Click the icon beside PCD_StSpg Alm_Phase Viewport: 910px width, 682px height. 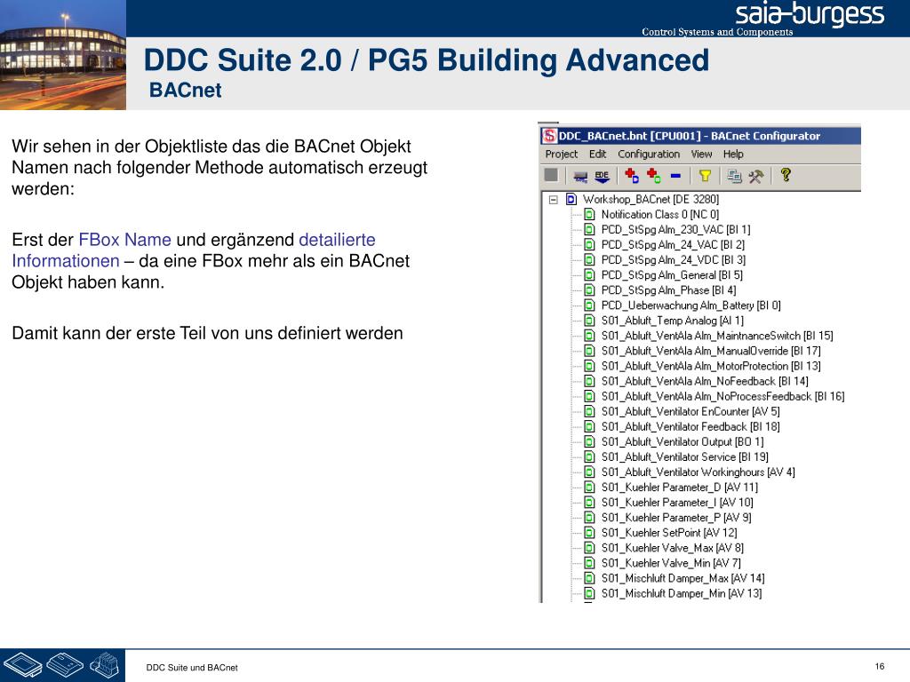tap(590, 290)
